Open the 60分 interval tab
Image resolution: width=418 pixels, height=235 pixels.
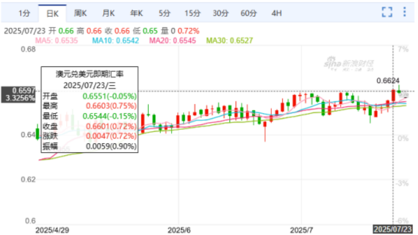click(x=248, y=13)
